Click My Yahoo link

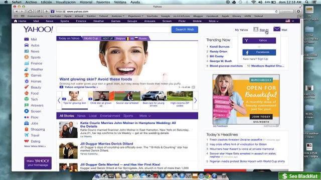pyautogui.click(x=241, y=30)
